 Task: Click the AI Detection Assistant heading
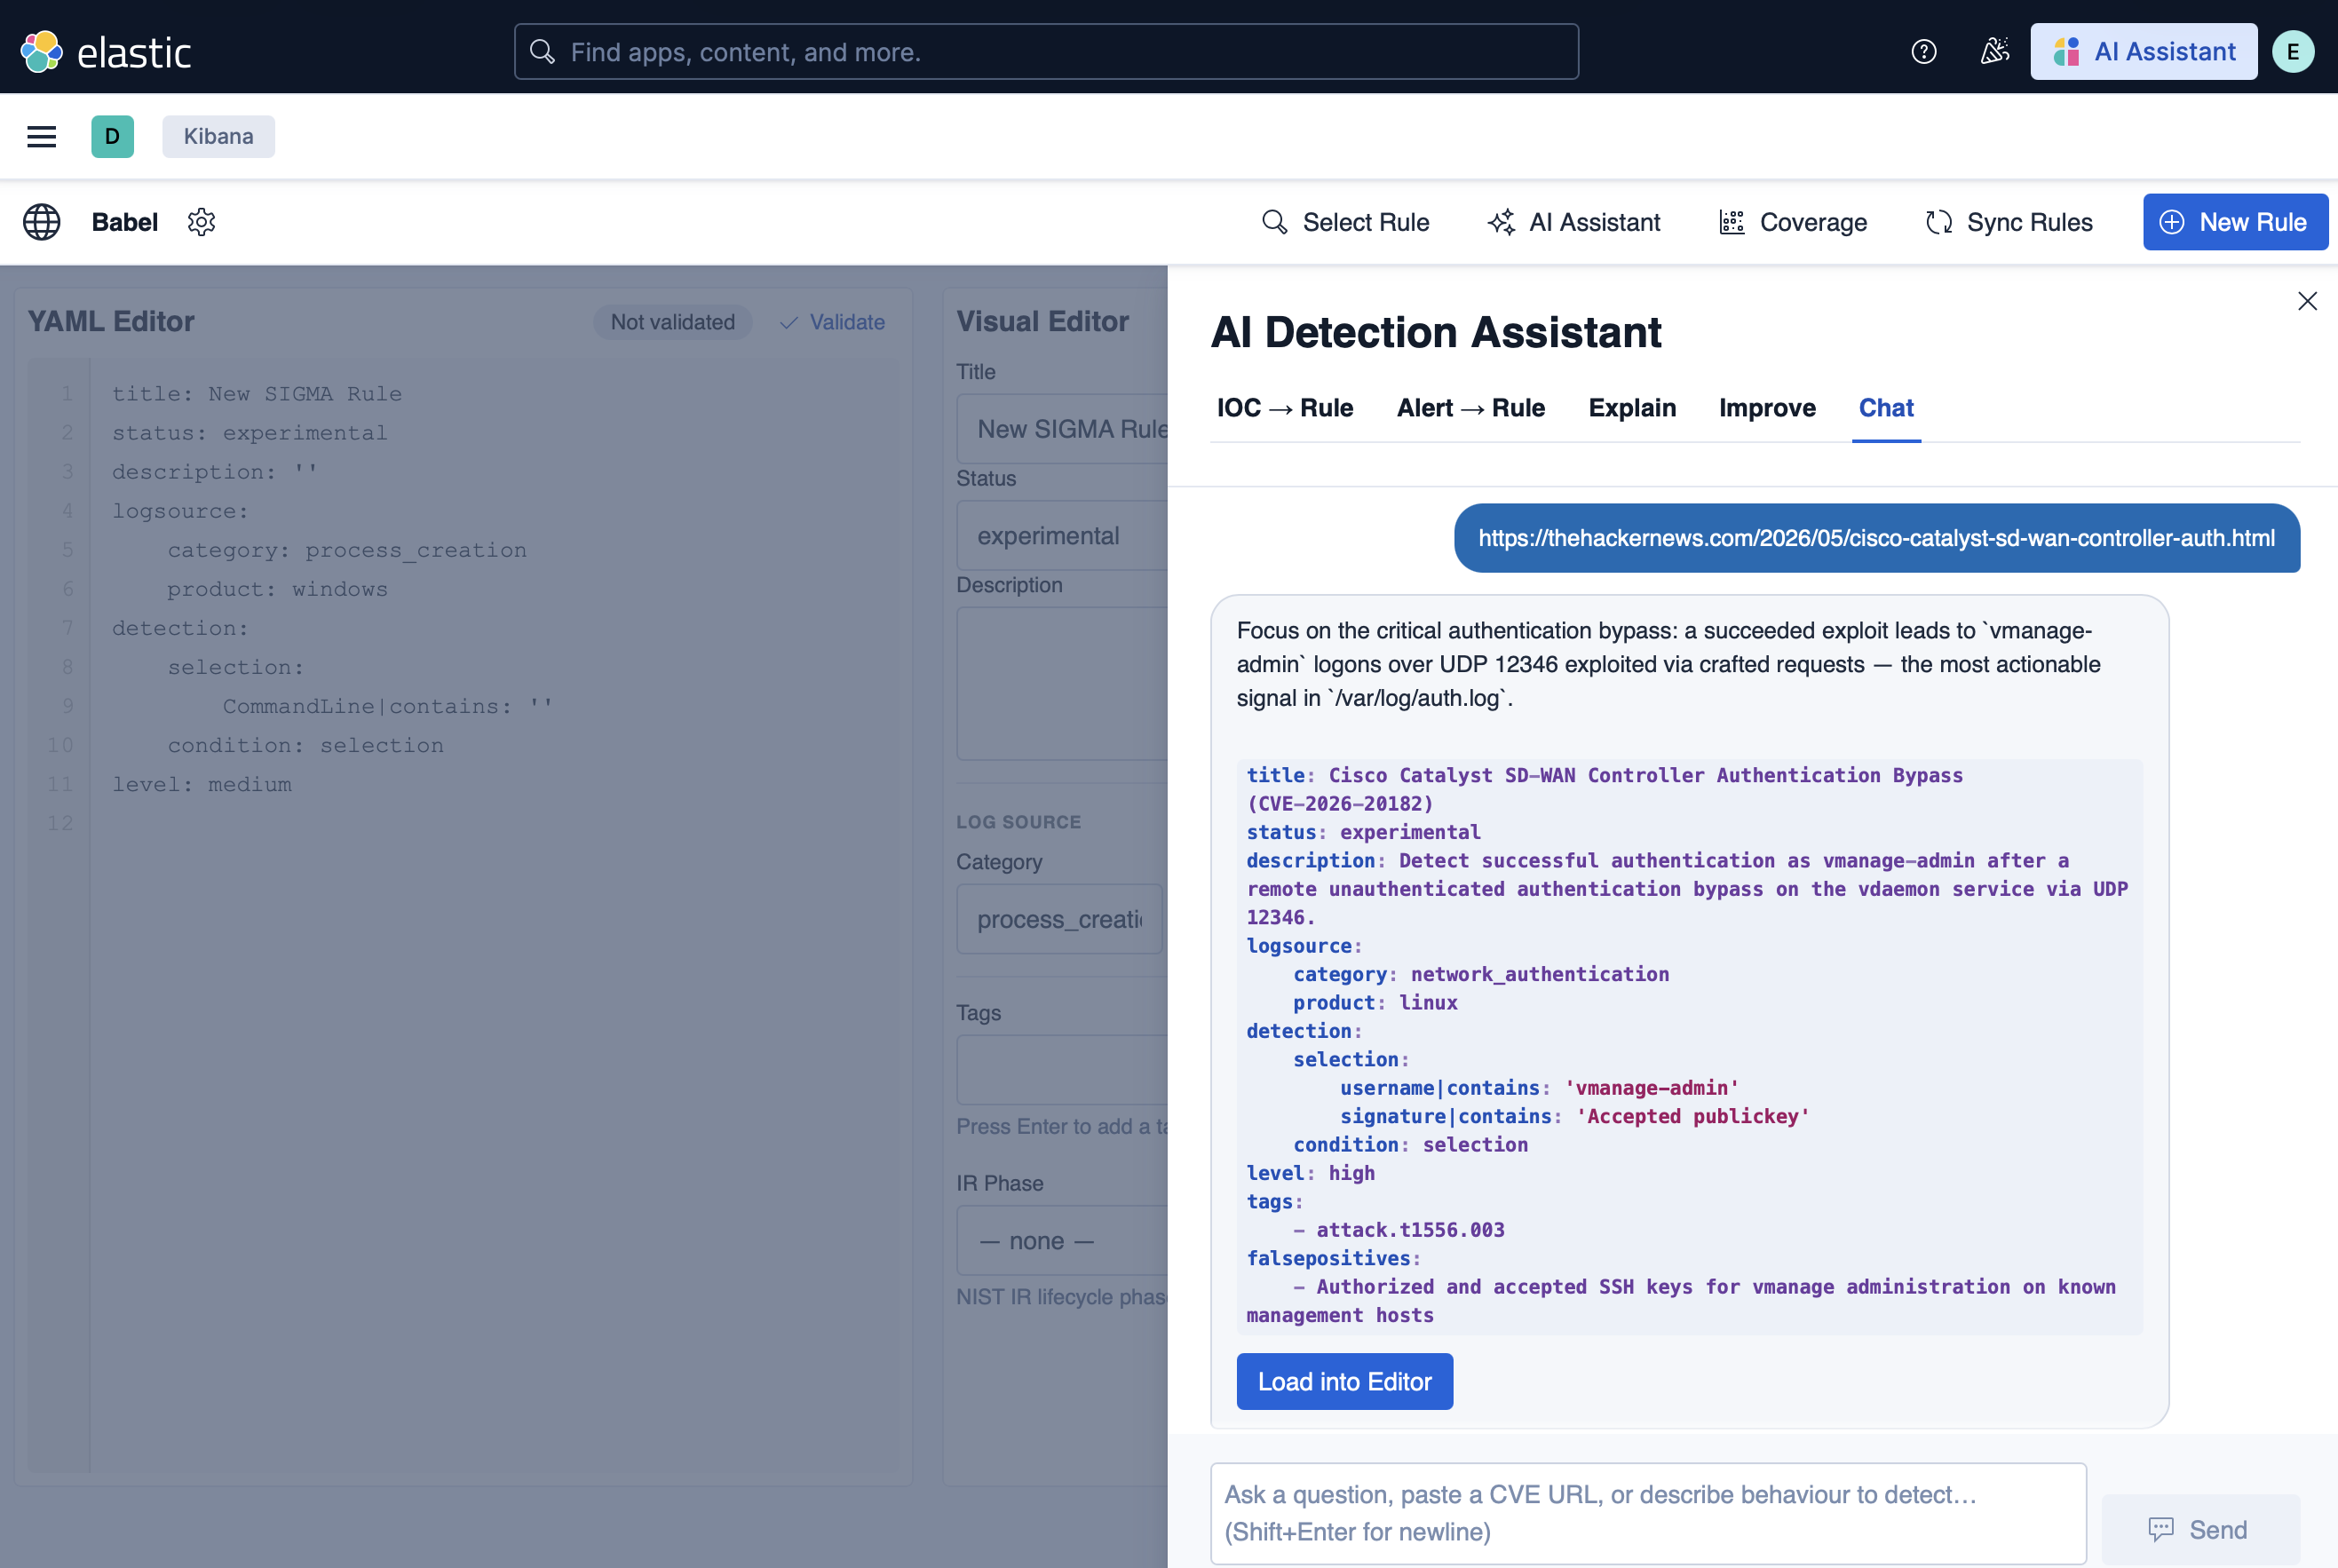click(x=1436, y=332)
